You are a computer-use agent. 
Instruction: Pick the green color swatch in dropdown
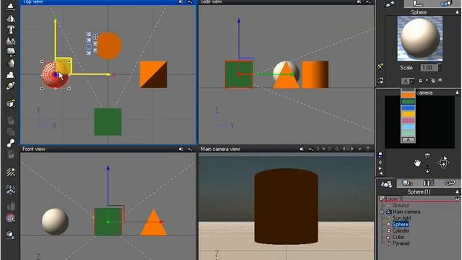[x=408, y=101]
